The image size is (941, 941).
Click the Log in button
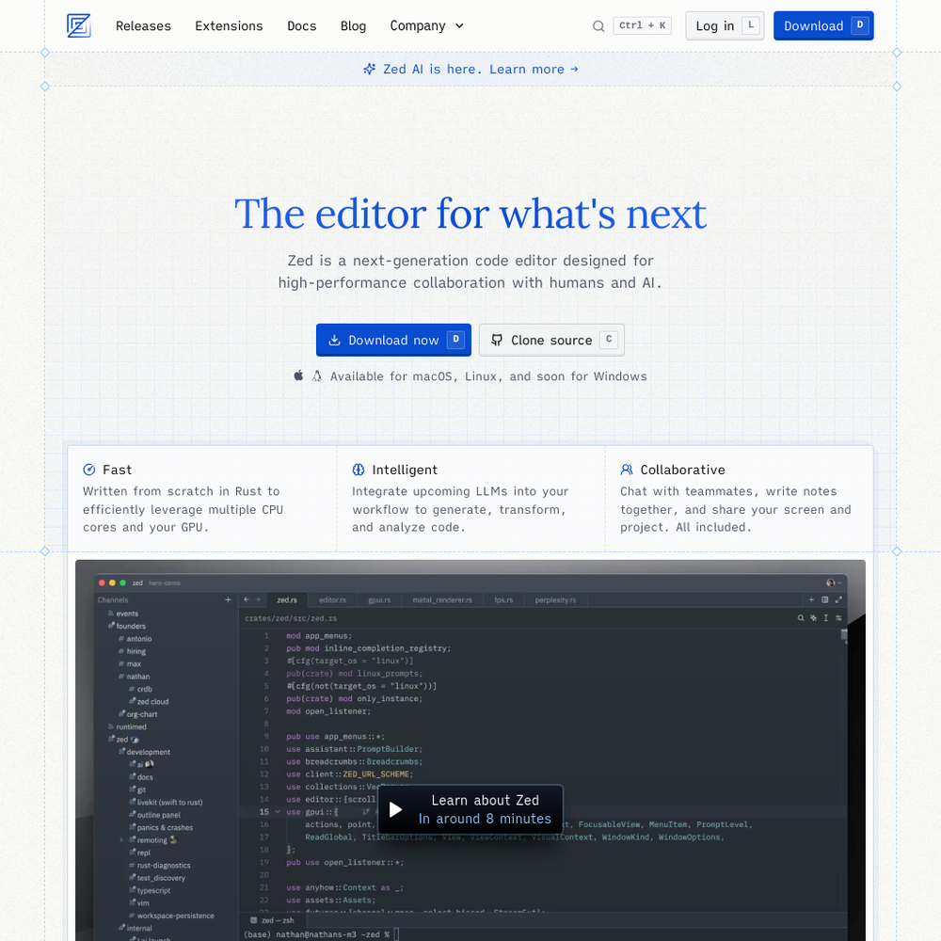coord(725,25)
